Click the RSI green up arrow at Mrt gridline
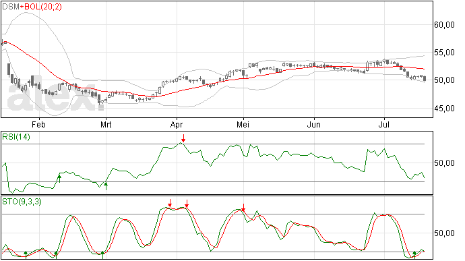The height and width of the screenshot is (261, 465). click(106, 186)
